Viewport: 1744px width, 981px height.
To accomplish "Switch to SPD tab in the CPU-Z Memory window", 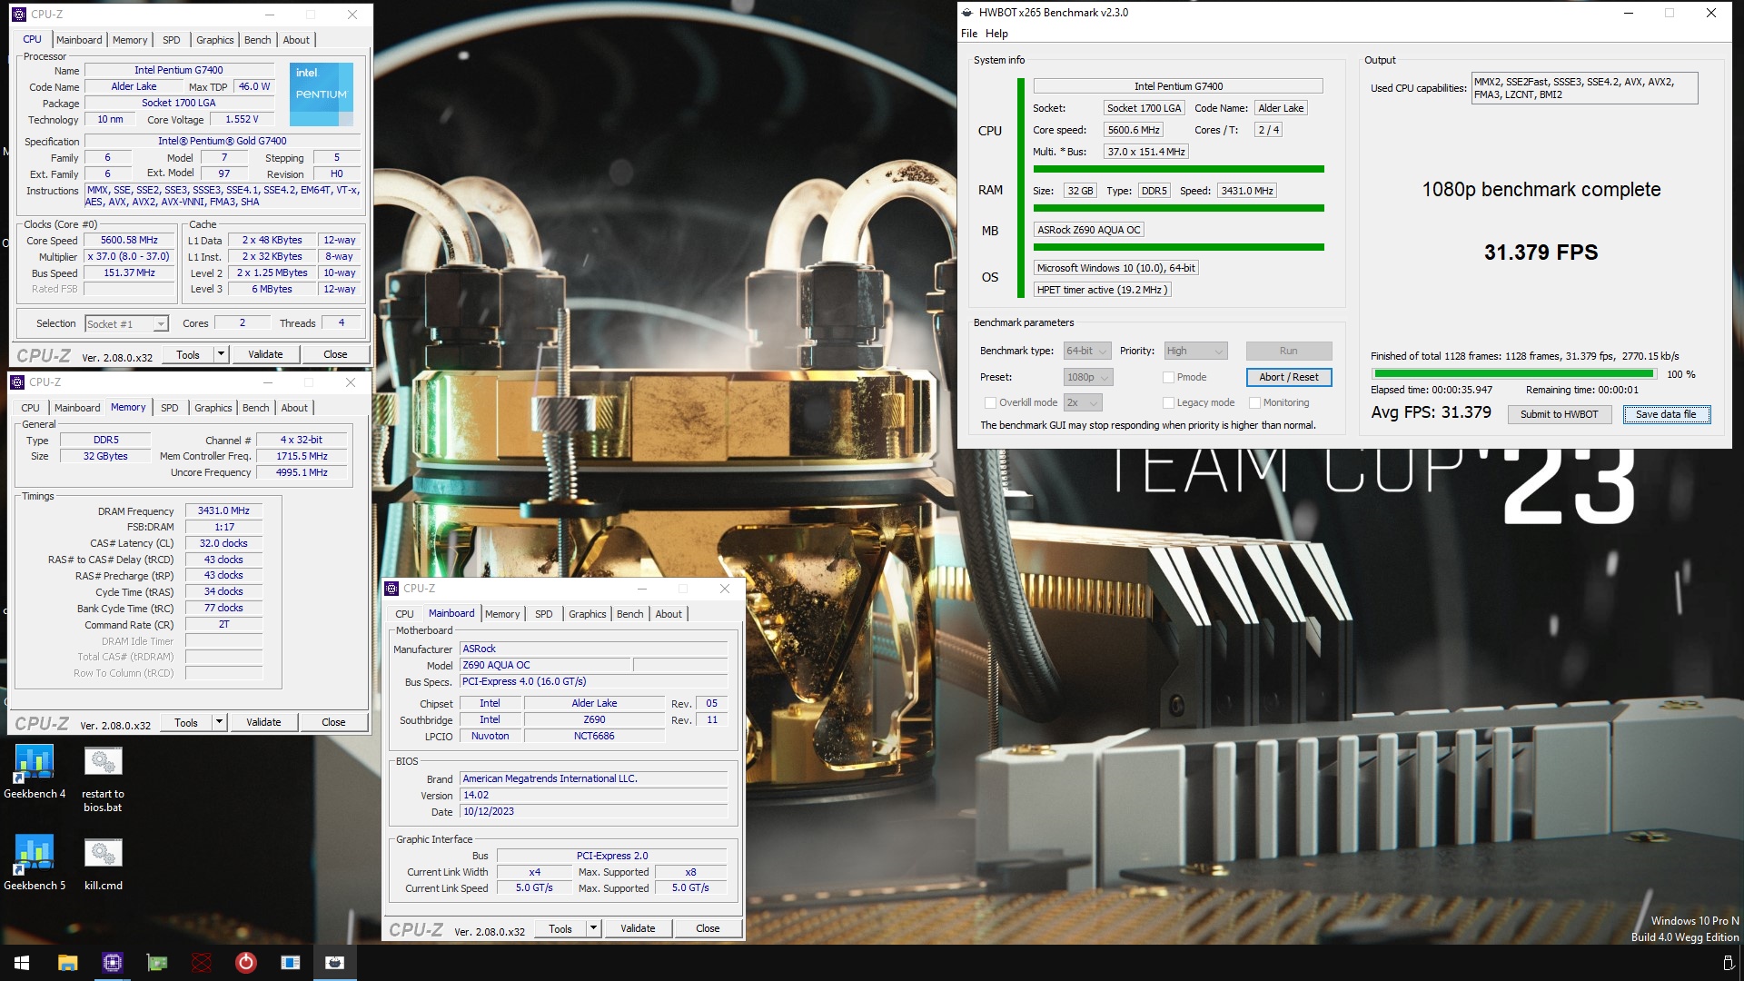I will (x=169, y=408).
